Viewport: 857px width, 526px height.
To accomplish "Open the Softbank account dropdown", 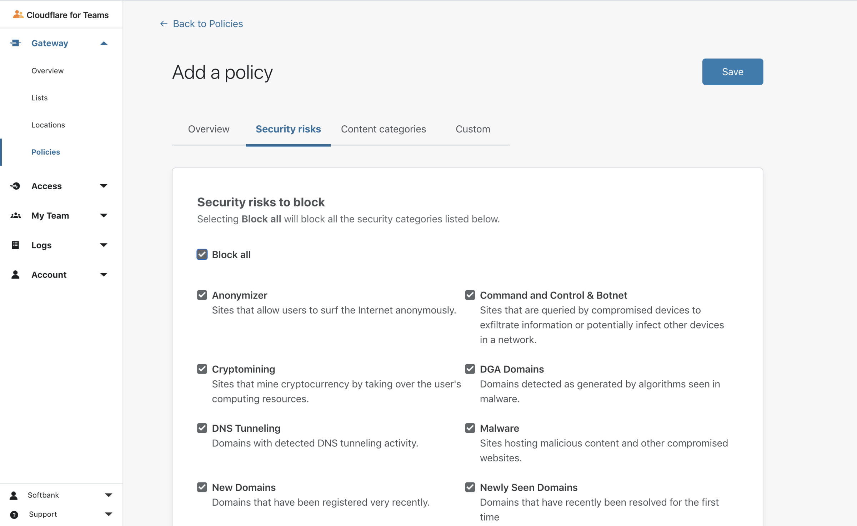I will (x=109, y=495).
